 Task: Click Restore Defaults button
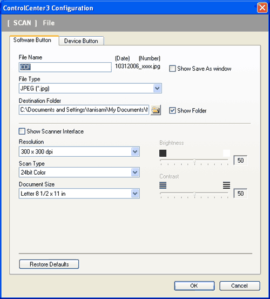click(x=49, y=264)
